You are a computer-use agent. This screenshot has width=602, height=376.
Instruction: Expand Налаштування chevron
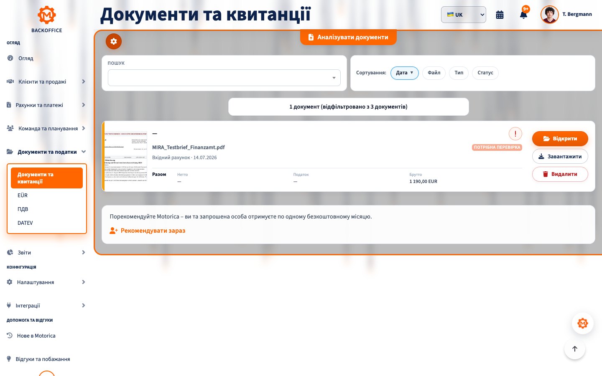pyautogui.click(x=84, y=282)
